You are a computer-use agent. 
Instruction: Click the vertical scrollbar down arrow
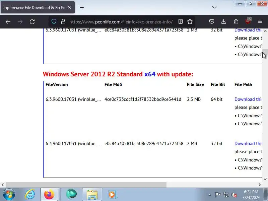(265, 179)
